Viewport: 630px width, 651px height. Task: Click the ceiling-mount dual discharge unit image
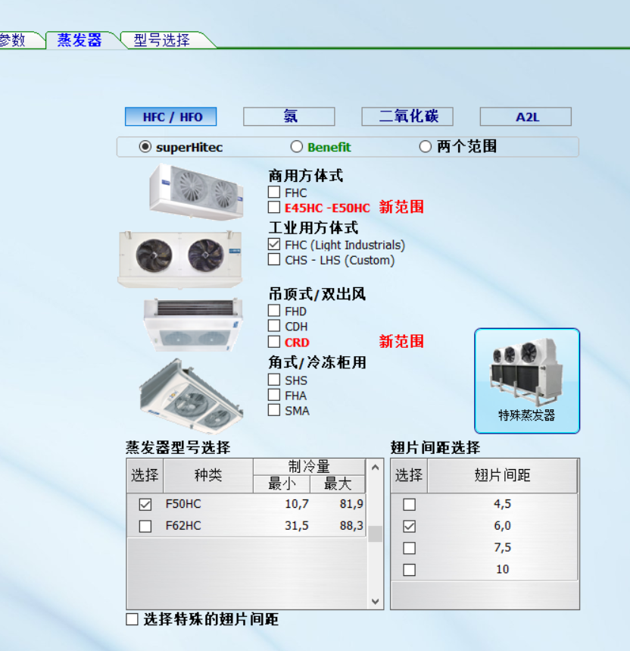click(192, 324)
